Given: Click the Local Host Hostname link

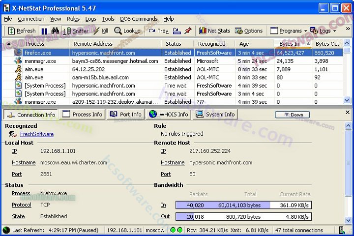Looking at the screenshot, I should [24, 163].
